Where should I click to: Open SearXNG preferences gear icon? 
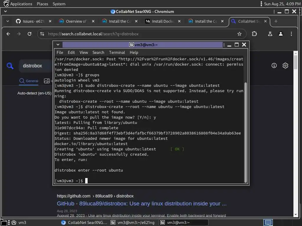coord(285,66)
